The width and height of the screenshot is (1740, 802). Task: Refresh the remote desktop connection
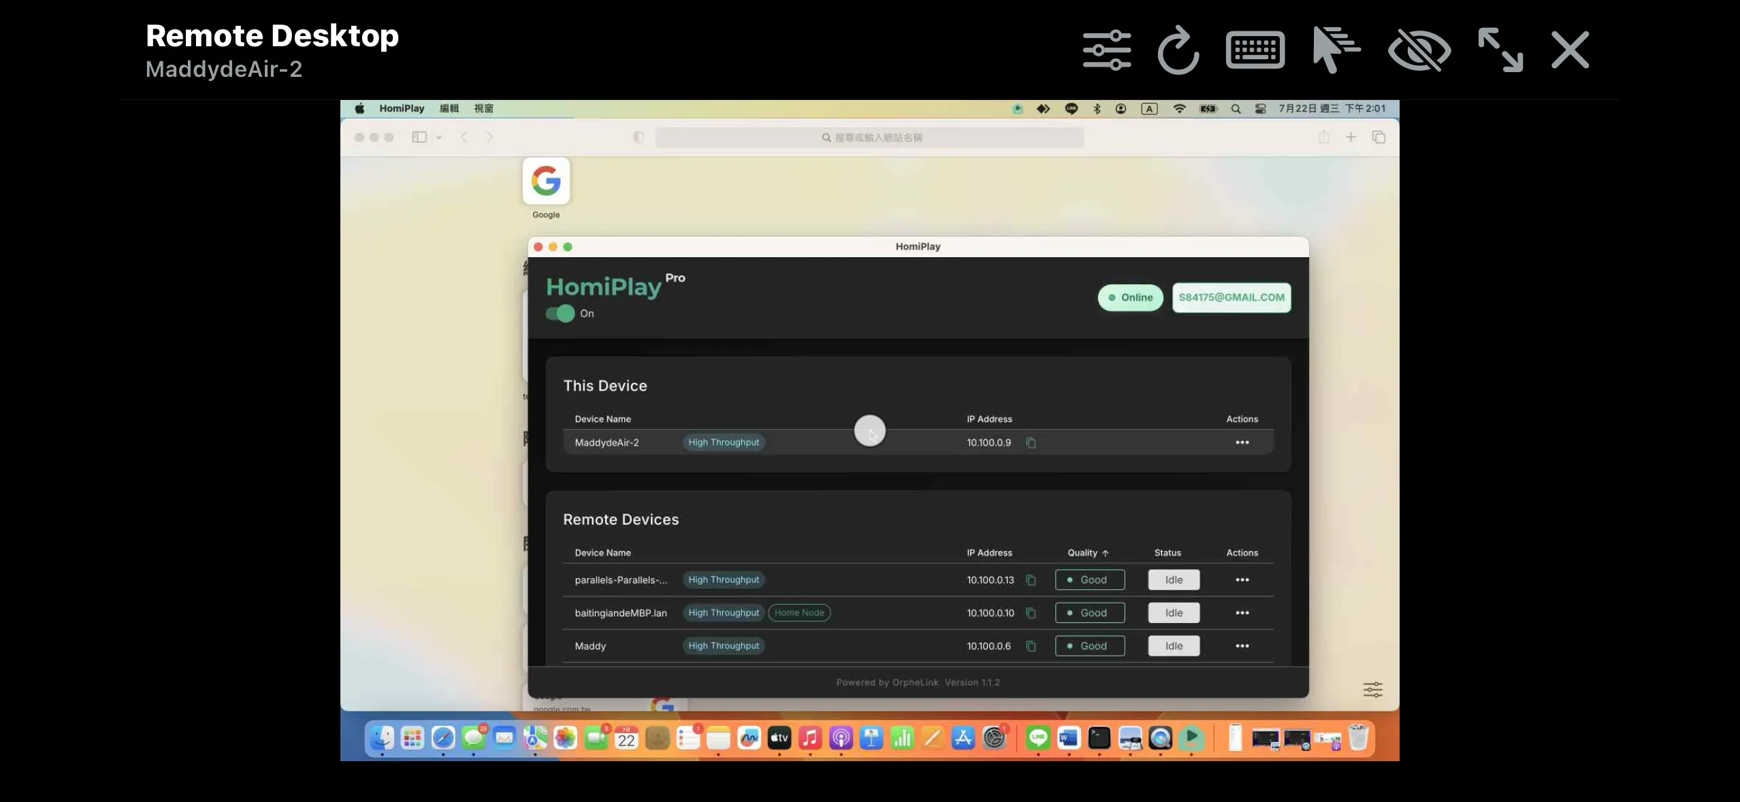pyautogui.click(x=1178, y=50)
